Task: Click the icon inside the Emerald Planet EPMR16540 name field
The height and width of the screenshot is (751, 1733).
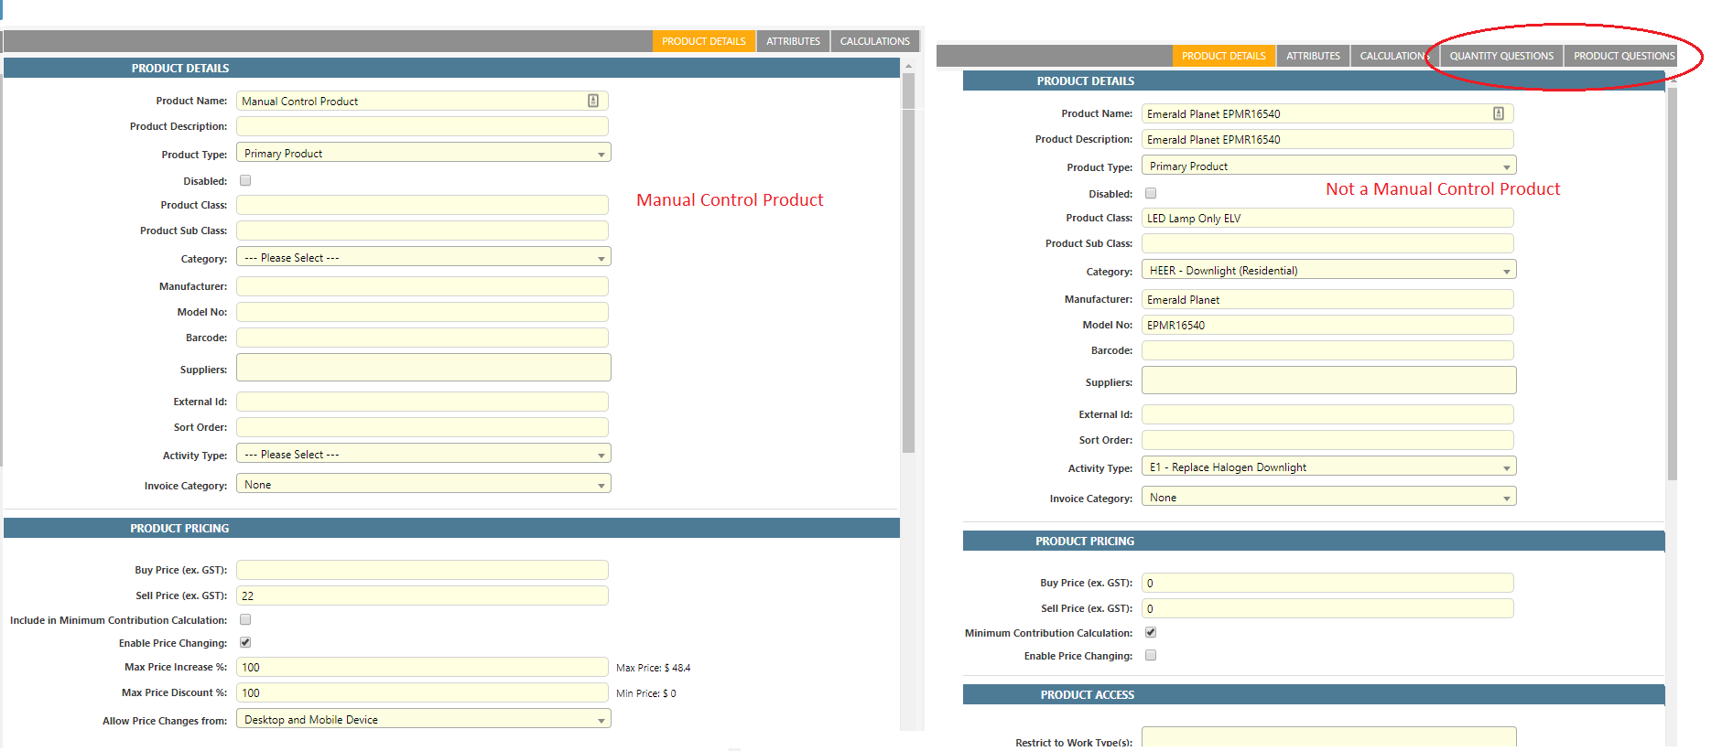Action: pos(1498,113)
